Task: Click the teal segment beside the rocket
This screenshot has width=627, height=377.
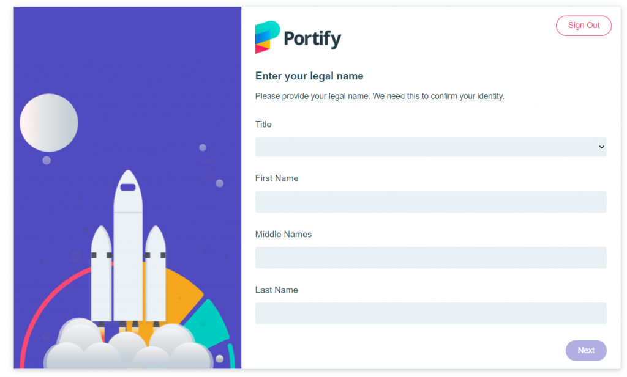Action: point(208,325)
